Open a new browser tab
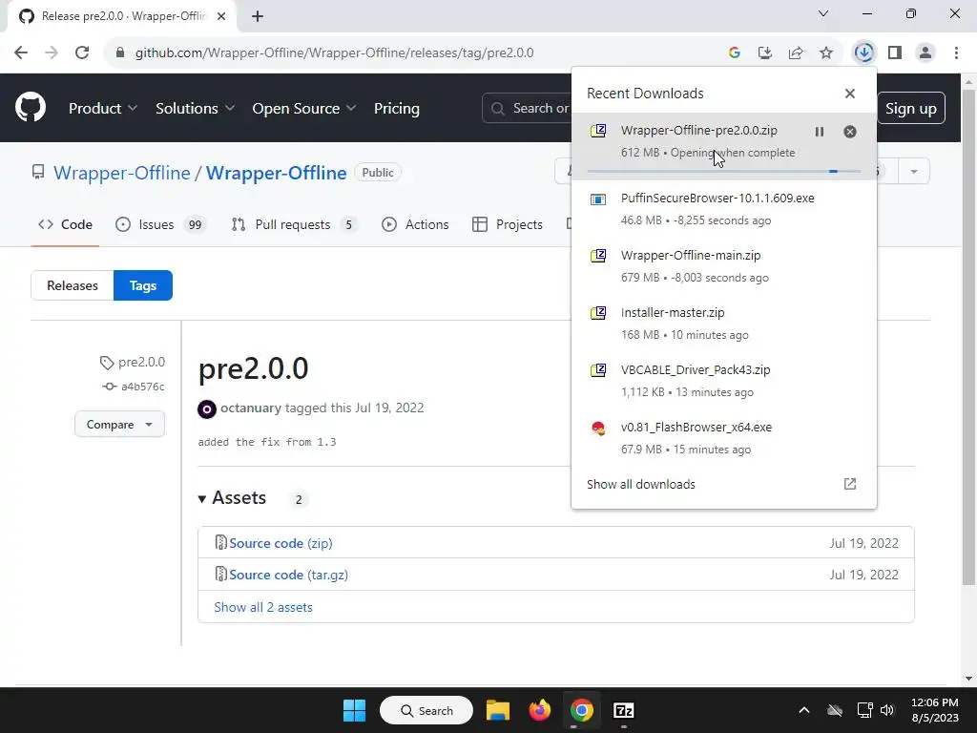977x733 pixels. click(x=258, y=16)
